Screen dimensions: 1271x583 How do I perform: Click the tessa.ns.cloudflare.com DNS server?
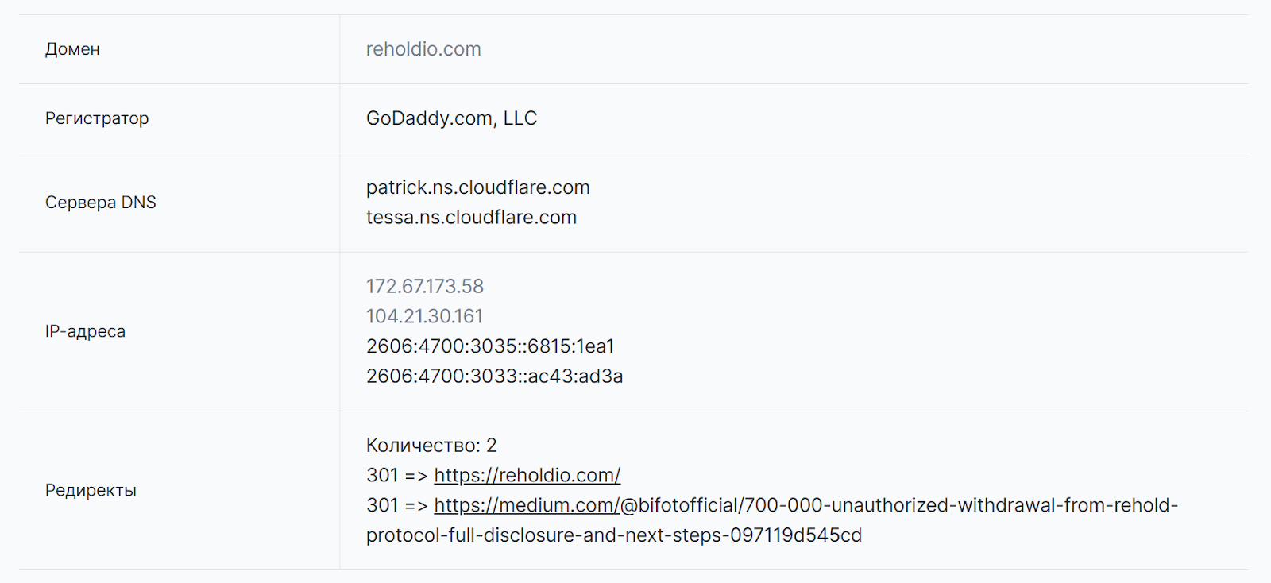(471, 218)
